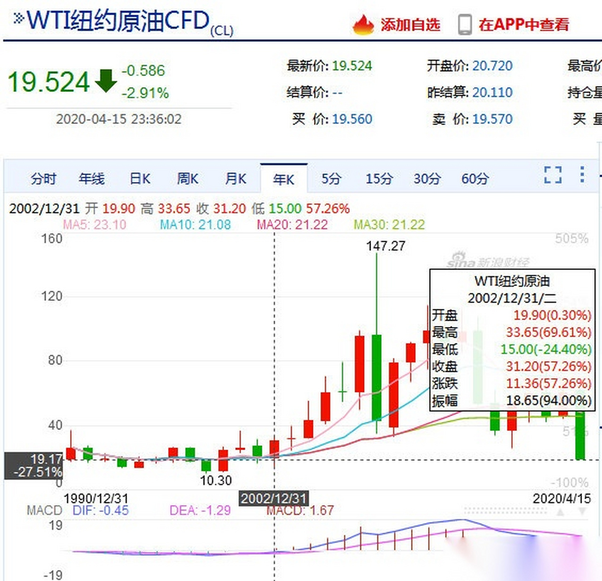Select the 年K chart tab

[x=284, y=179]
